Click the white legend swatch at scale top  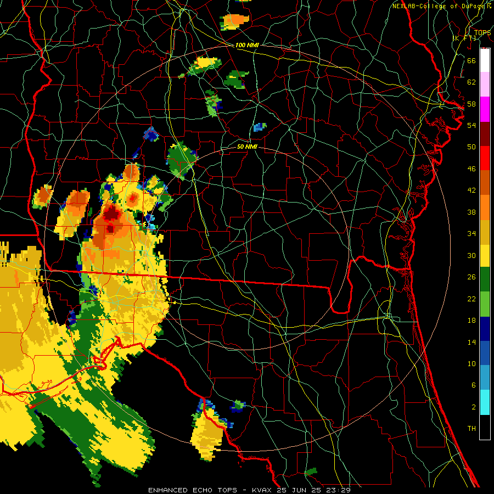click(x=485, y=60)
